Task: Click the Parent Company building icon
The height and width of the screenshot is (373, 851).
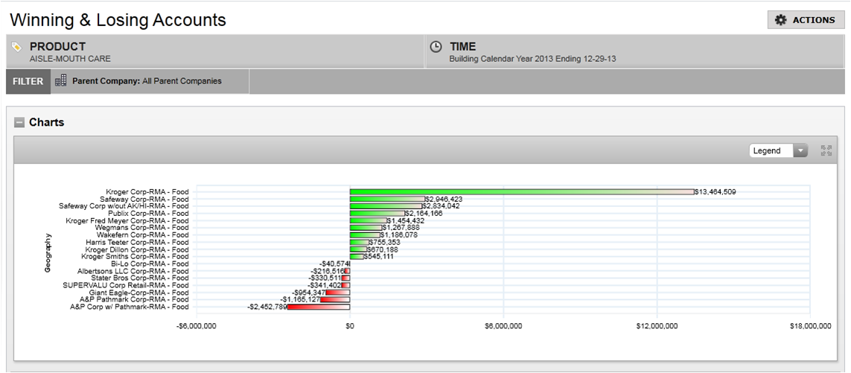Action: pos(61,81)
